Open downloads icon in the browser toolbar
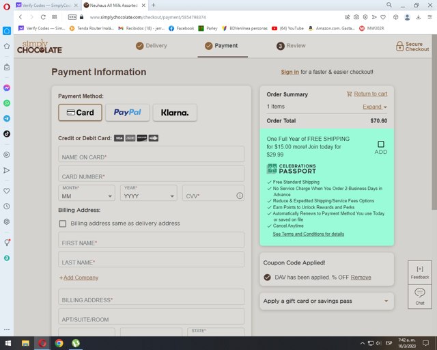 click(418, 17)
